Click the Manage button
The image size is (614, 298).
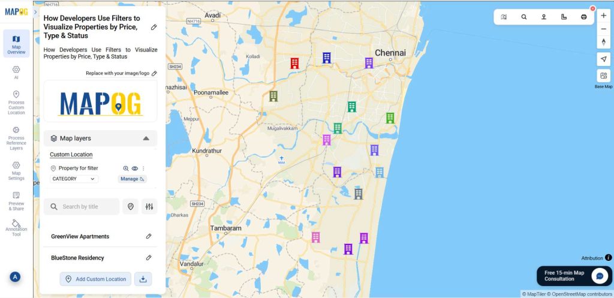pos(132,179)
